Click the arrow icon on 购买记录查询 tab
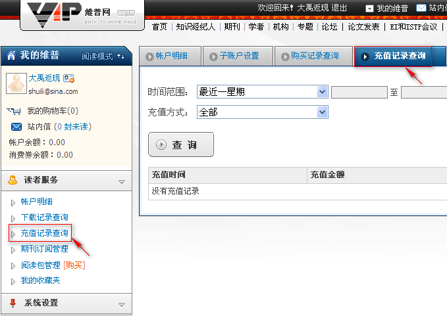Viewport: 447px width, 316px height. pyautogui.click(x=285, y=56)
